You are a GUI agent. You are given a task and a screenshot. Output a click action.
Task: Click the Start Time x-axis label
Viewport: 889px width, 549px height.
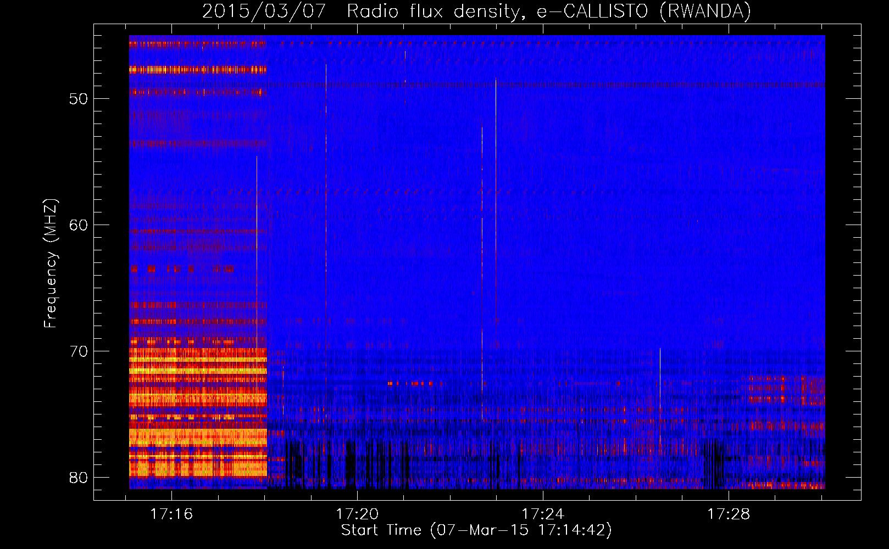point(476,530)
